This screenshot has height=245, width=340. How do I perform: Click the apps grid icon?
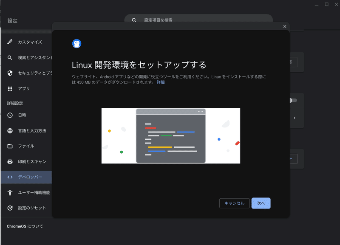tap(10, 89)
